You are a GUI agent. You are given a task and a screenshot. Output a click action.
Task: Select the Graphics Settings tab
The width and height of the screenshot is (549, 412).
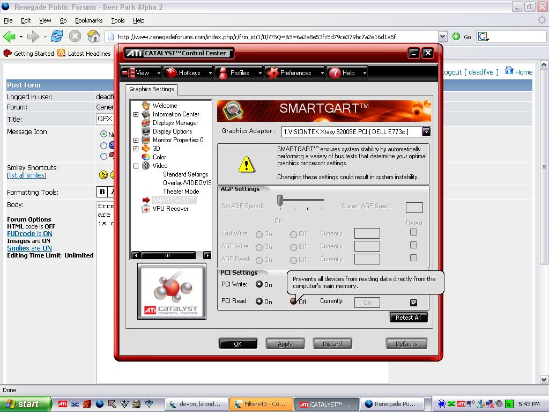coord(152,89)
